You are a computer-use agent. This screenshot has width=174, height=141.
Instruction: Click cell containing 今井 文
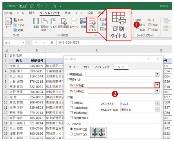pyautogui.click(x=19, y=66)
